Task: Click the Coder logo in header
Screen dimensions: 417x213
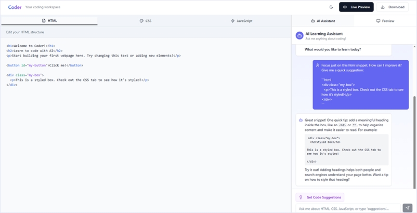Action: (x=15, y=7)
